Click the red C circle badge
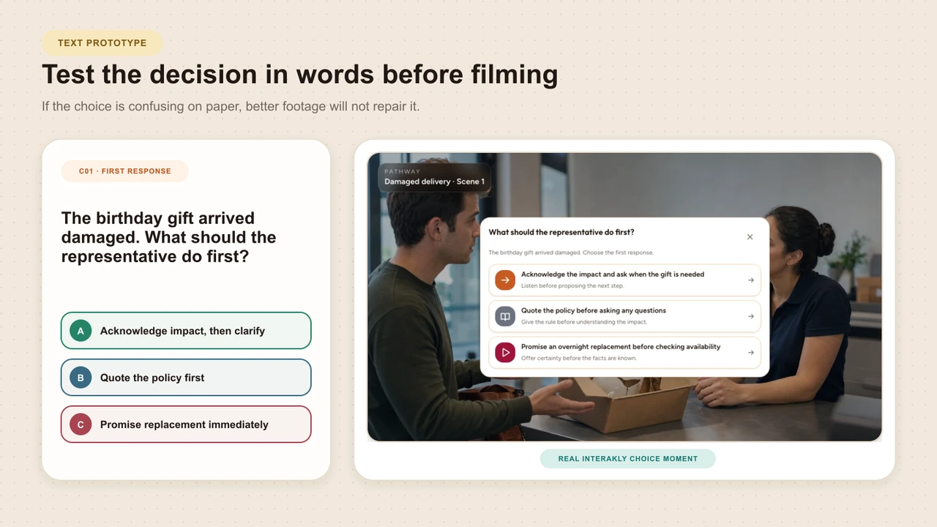This screenshot has width=937, height=527. tap(81, 425)
